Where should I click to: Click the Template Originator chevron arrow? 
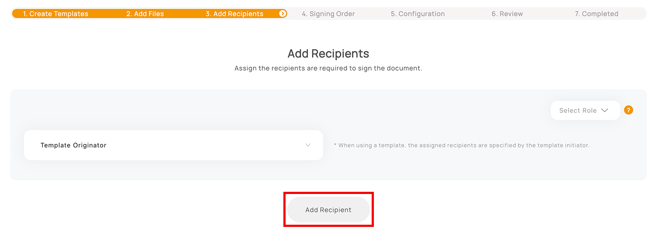point(308,145)
